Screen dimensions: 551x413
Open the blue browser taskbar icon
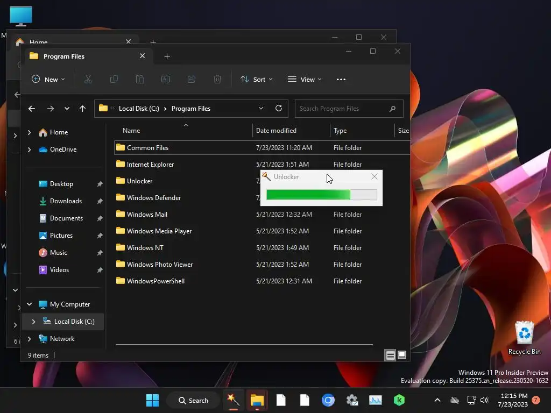[328, 400]
